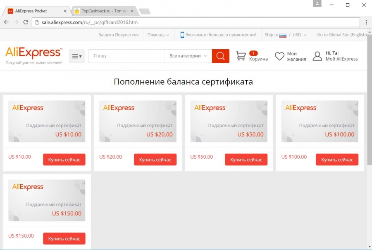The image size is (372, 250).
Task: Click the scrollbar down arrow
Action: [x=370, y=247]
